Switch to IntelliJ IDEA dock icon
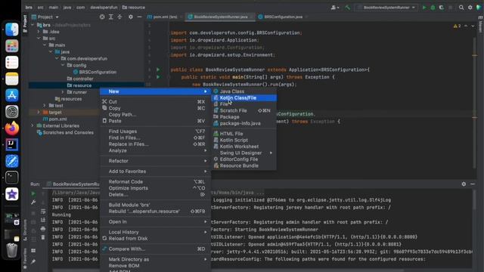This screenshot has width=484, height=272. 12,144
